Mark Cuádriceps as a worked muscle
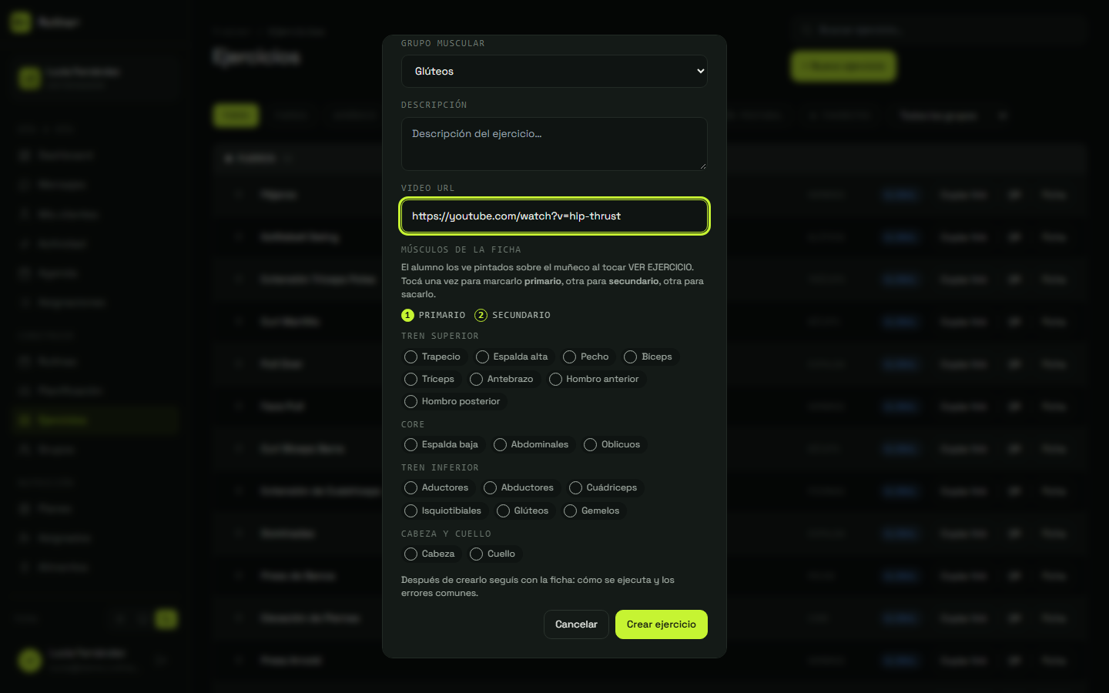1109x693 pixels. click(x=604, y=487)
